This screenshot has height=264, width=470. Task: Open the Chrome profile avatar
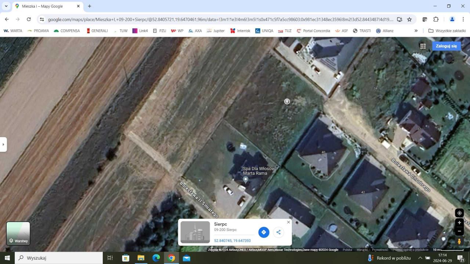pyautogui.click(x=452, y=19)
